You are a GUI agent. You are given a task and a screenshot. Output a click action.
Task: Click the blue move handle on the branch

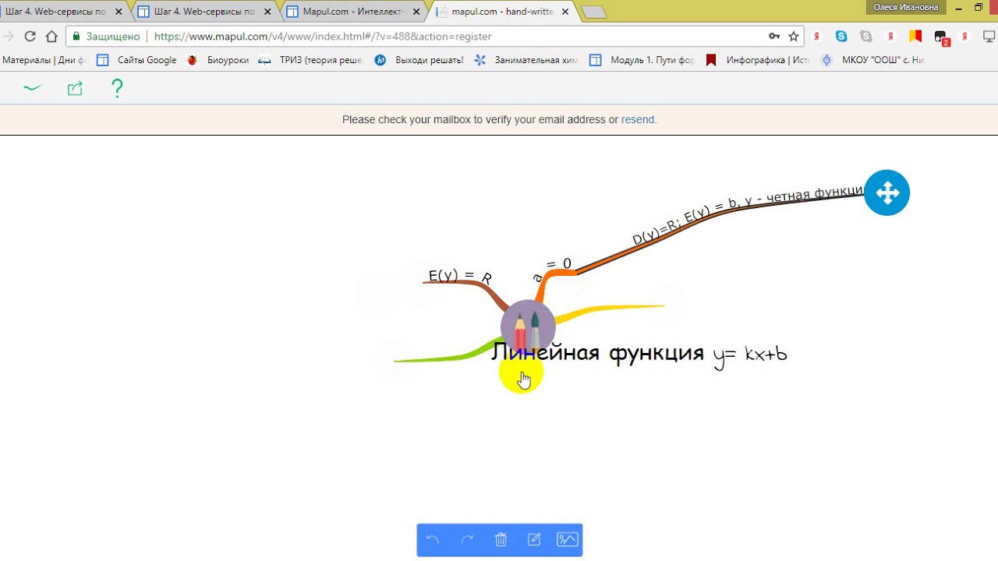[887, 192]
